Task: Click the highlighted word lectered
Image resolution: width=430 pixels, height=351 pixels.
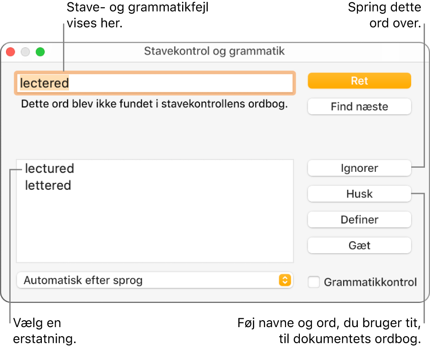Action: click(x=44, y=83)
